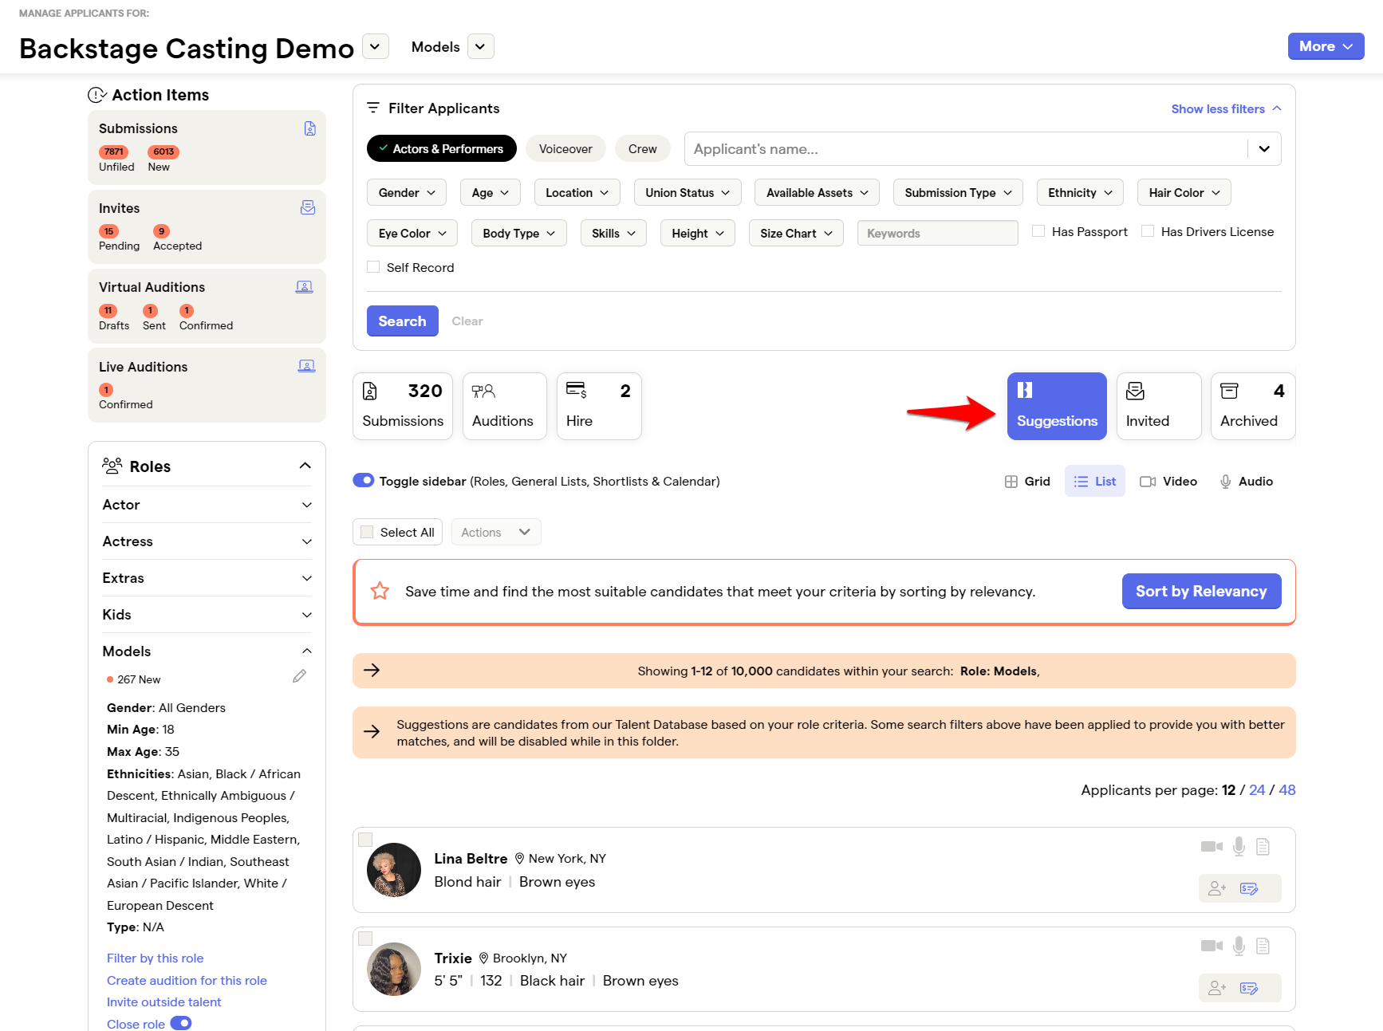Enable the Has Drivers License checkbox

1147,230
